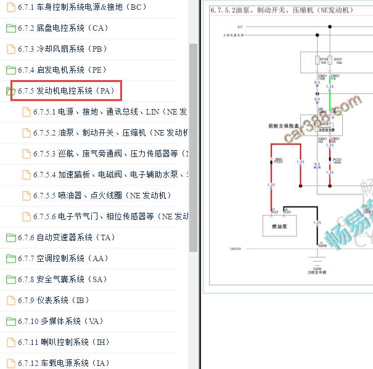373x369 pixels.
Task: Click the 前舱主保险盒 label in diagram
Action: click(284, 126)
